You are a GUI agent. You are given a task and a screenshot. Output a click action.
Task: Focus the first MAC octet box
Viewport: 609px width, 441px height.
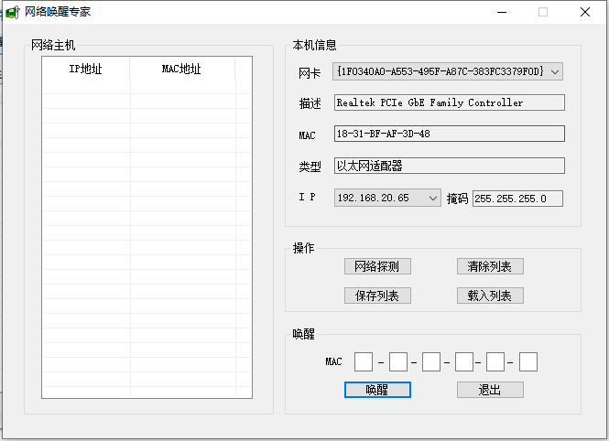[x=364, y=362]
